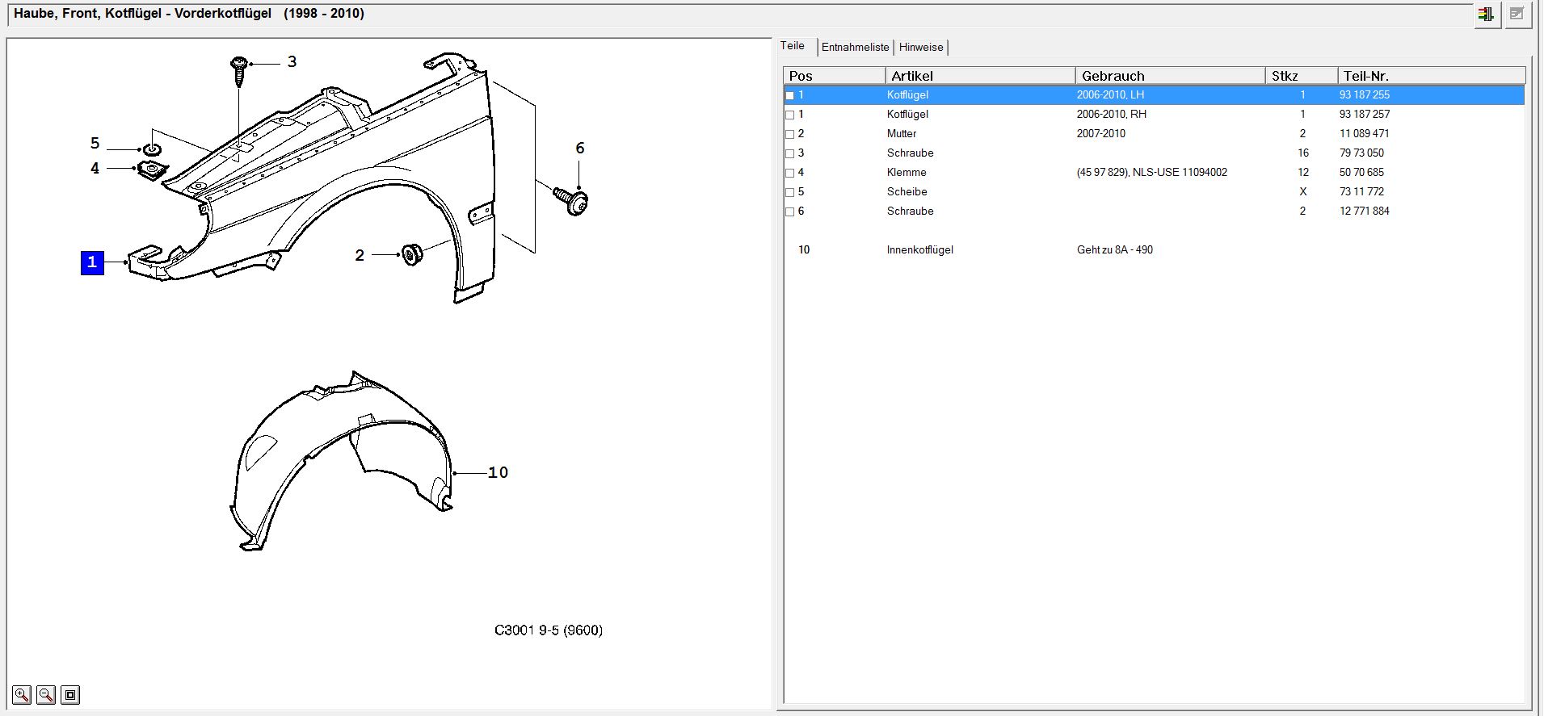Click the diagram label C3001 9-5 (9600)
Image resolution: width=1544 pixels, height=716 pixels.
(x=549, y=630)
